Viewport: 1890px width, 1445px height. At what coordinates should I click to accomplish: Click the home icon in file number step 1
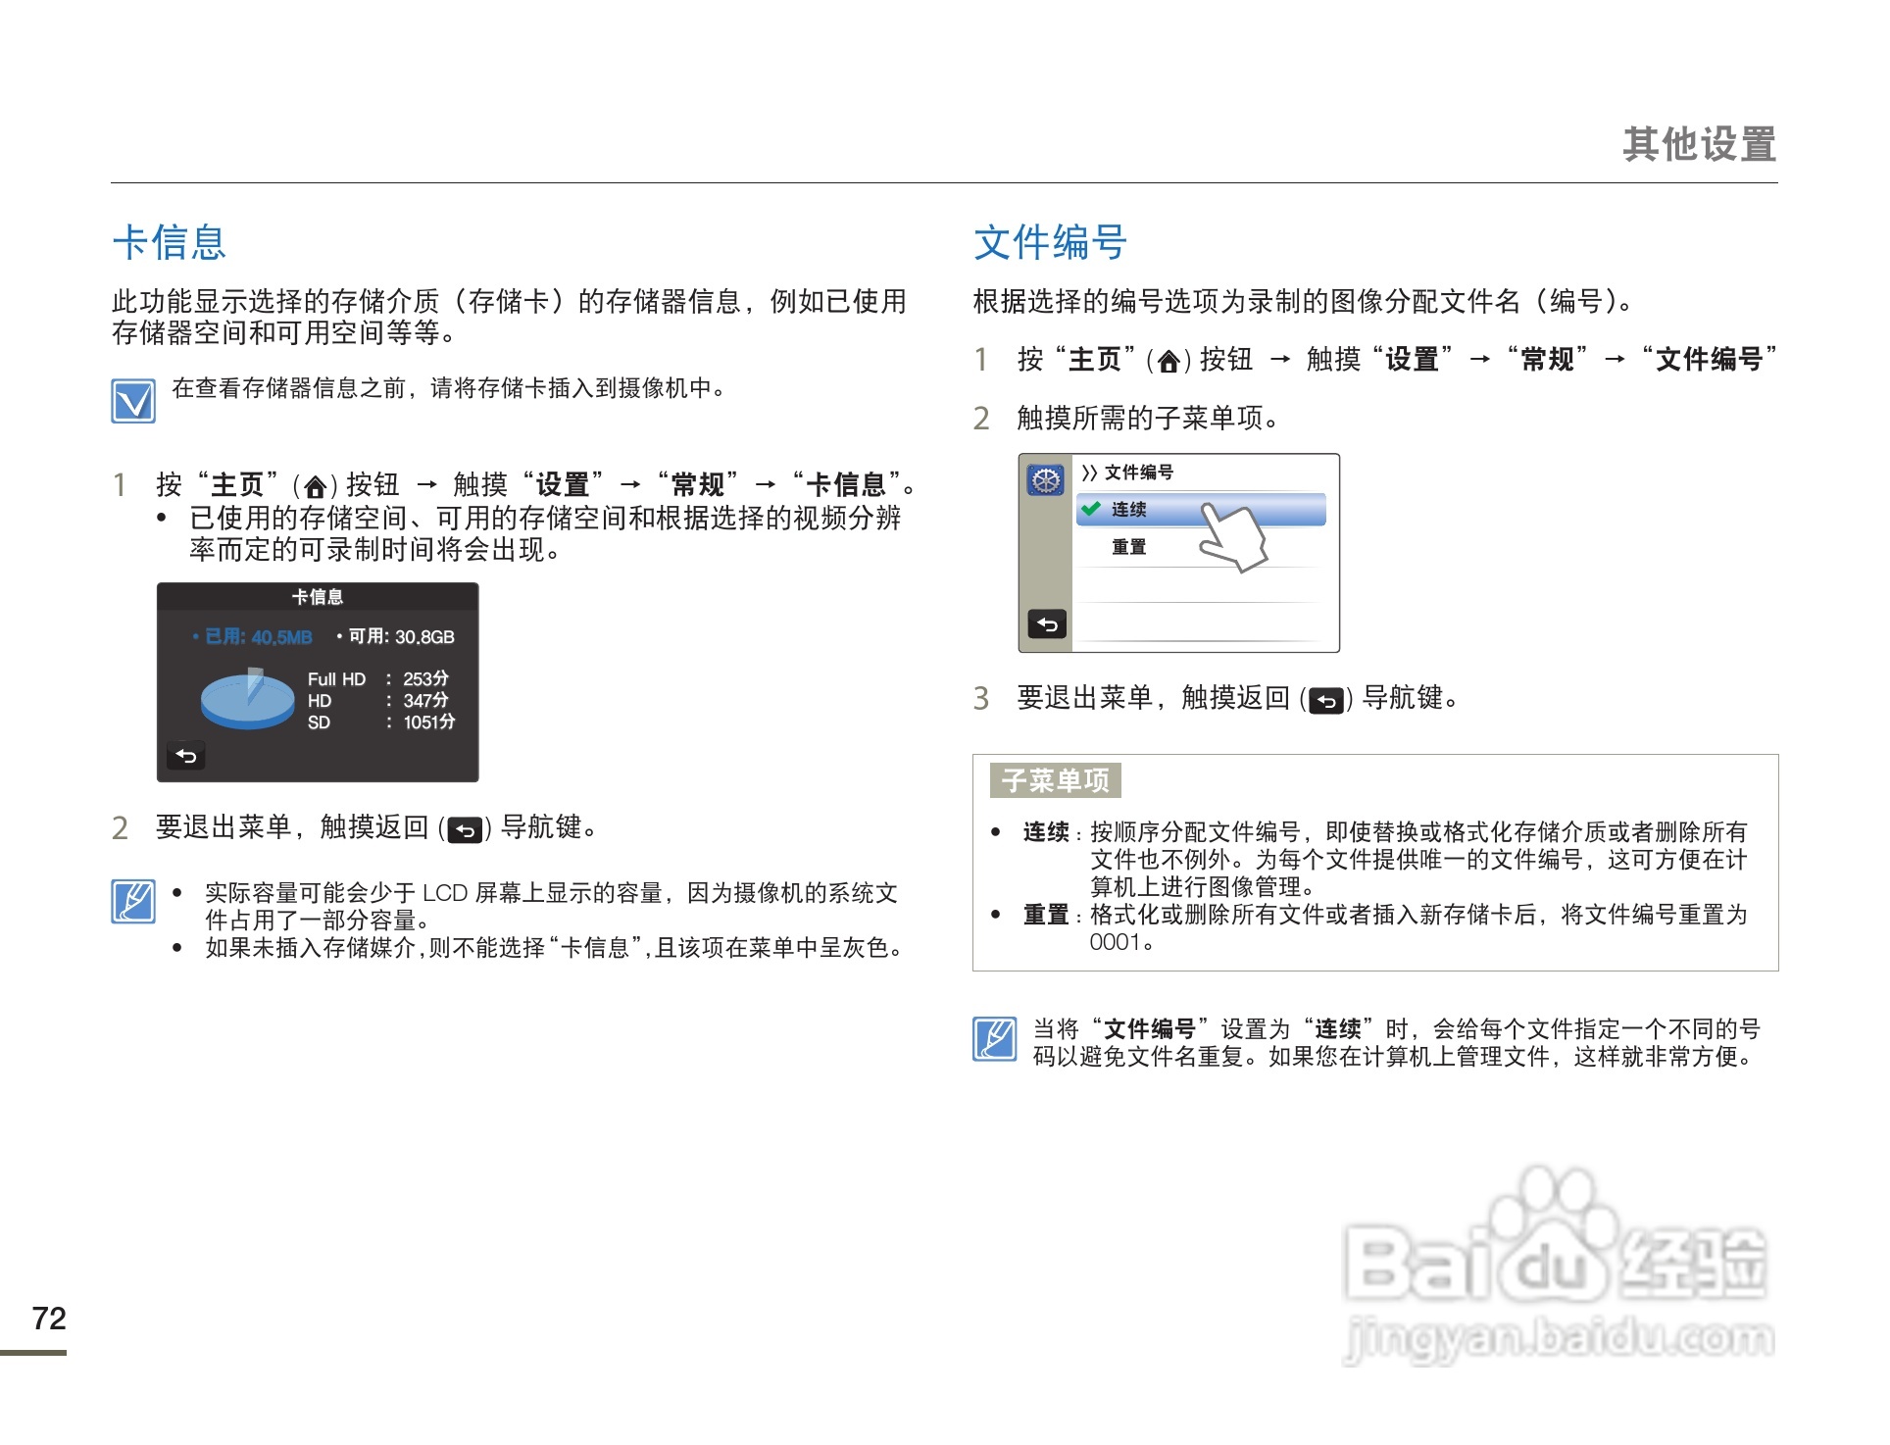coord(1168,362)
